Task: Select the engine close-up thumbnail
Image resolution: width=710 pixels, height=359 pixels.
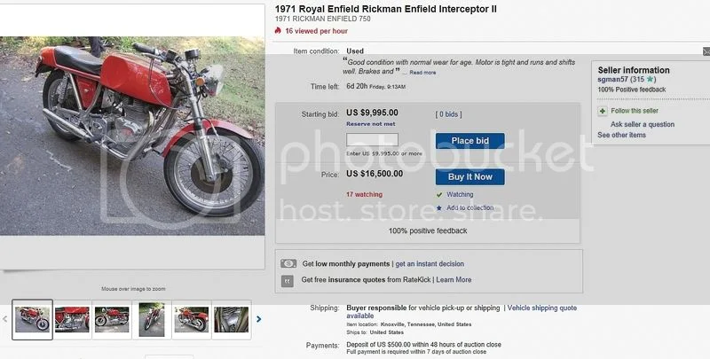Action: coord(232,319)
